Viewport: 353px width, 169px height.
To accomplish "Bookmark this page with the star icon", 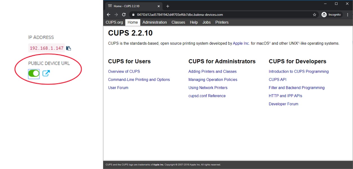I will point(314,14).
